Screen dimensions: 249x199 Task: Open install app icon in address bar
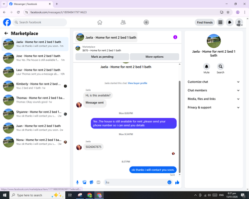pos(222,12)
